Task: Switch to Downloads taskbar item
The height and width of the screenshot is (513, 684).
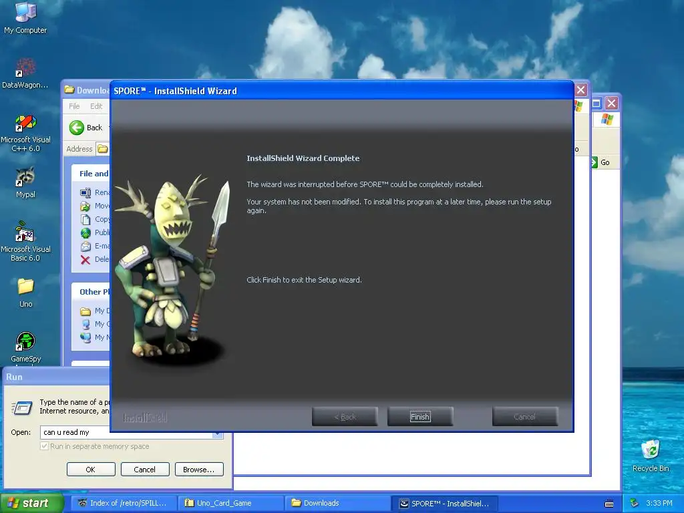Action: pyautogui.click(x=337, y=503)
